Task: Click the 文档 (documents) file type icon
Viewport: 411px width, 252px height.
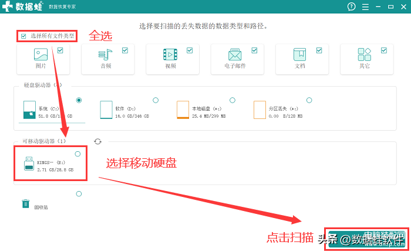Action: pos(299,55)
